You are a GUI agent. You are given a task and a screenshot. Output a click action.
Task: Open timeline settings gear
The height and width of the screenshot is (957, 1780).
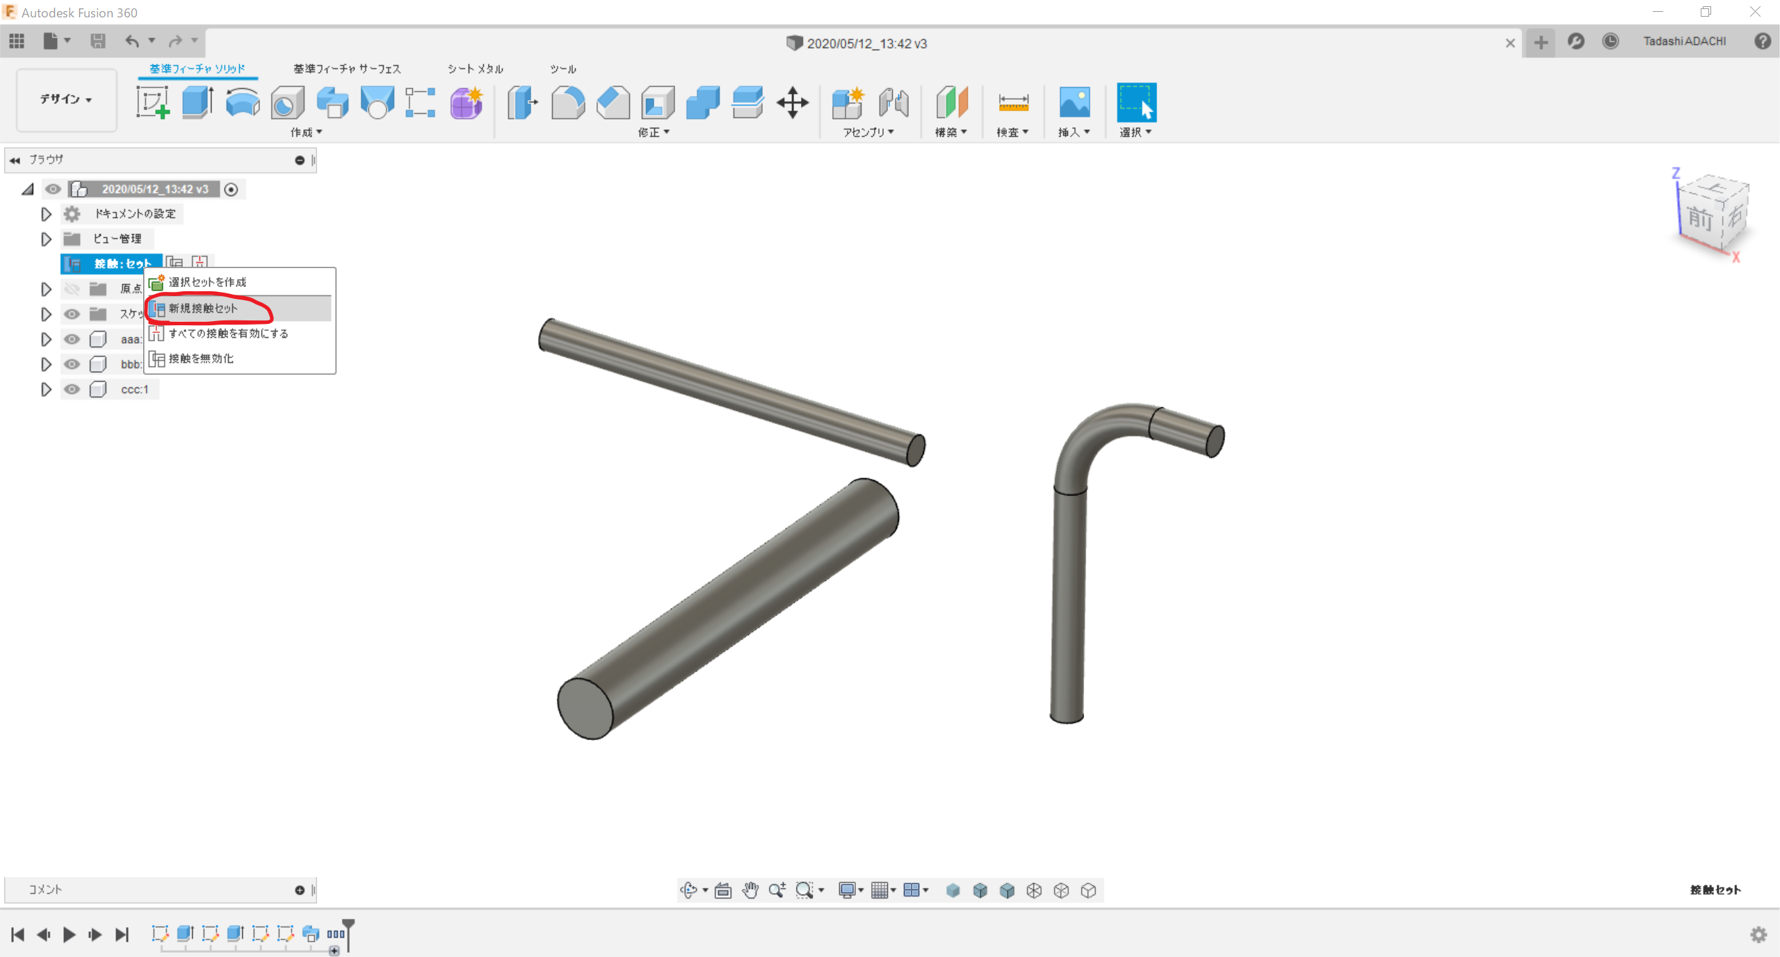(x=1758, y=935)
